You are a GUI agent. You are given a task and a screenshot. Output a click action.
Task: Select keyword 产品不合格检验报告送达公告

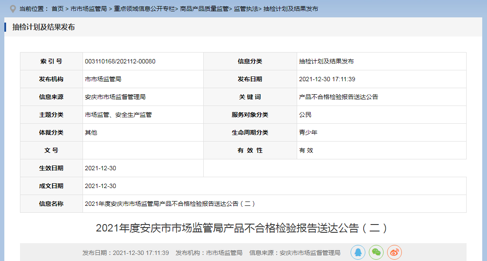338,97
